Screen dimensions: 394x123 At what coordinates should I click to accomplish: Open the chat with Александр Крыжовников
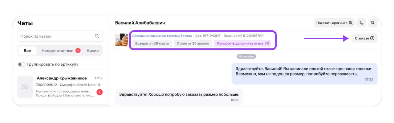pos(62,78)
